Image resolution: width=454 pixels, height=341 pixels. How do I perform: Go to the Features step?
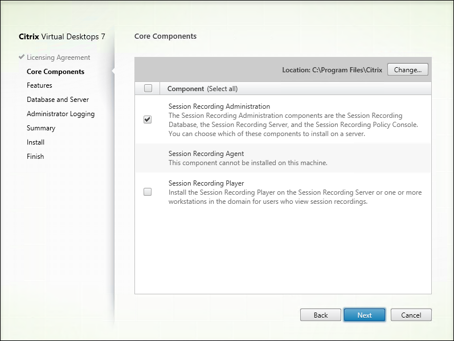39,85
